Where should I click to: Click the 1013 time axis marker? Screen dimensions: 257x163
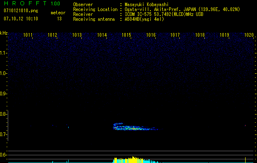coord(77,35)
